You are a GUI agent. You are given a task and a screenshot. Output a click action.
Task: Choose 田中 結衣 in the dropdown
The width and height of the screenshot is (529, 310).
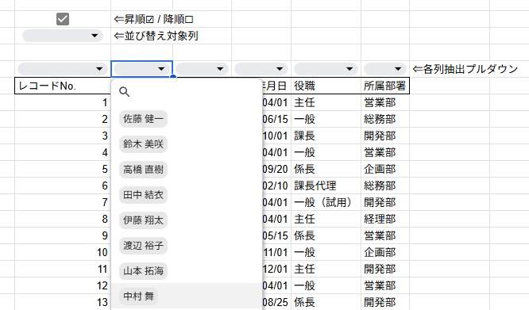point(144,195)
